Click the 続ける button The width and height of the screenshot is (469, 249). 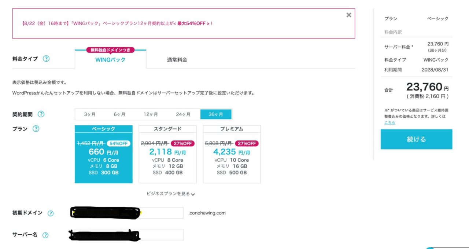click(x=416, y=139)
